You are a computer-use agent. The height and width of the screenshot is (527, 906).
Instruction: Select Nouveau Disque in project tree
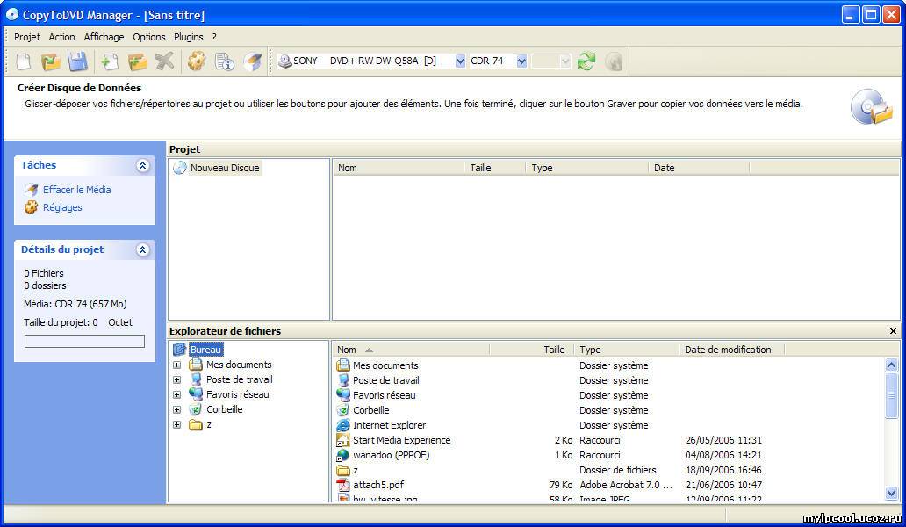(x=225, y=168)
